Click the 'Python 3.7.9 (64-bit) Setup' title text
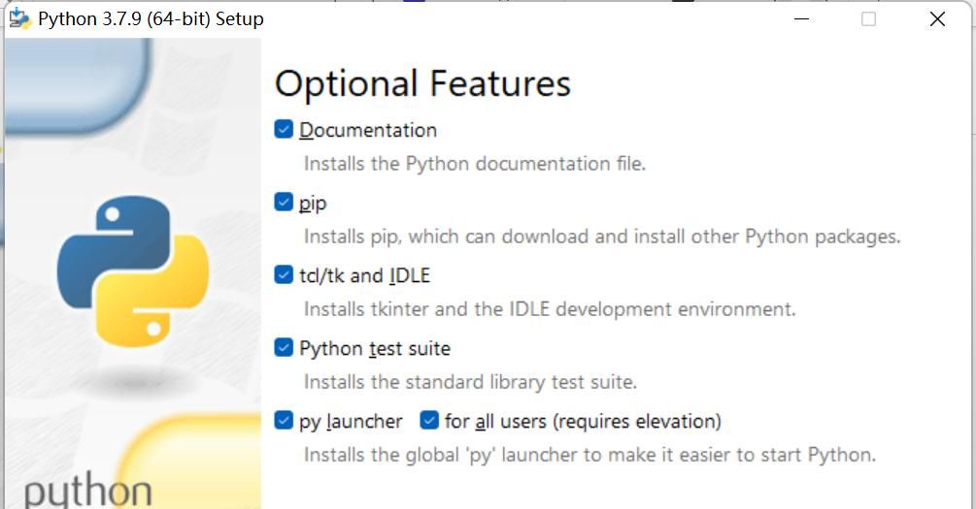976x509 pixels. point(151,18)
